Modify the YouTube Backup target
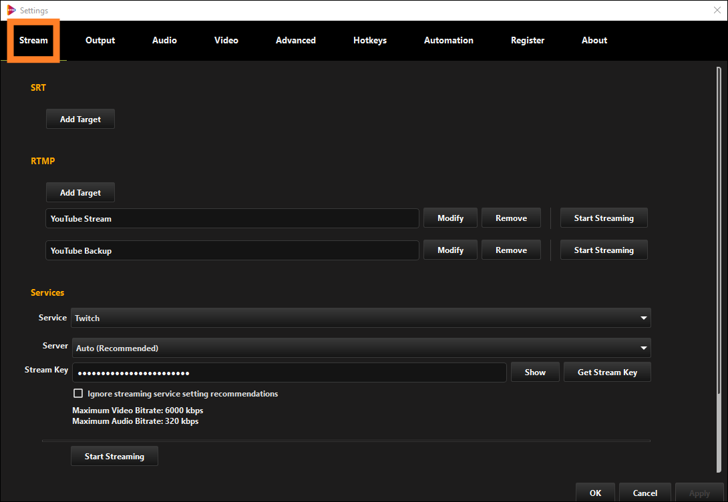The width and height of the screenshot is (728, 502). click(x=450, y=250)
